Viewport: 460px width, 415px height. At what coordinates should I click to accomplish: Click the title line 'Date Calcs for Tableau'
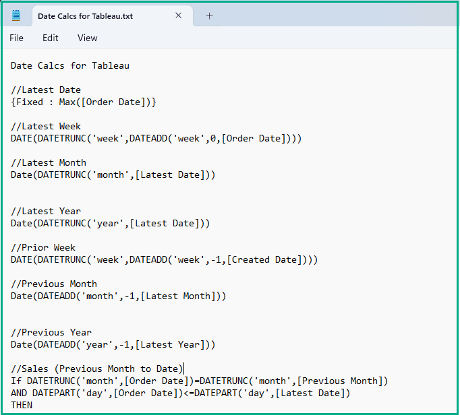point(70,65)
